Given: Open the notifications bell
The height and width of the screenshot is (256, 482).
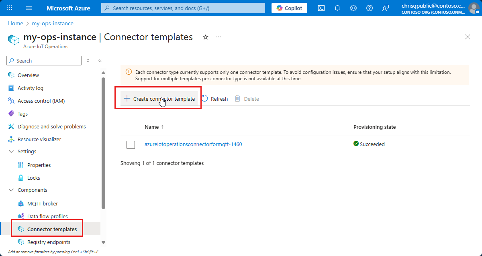Looking at the screenshot, I should (337, 8).
